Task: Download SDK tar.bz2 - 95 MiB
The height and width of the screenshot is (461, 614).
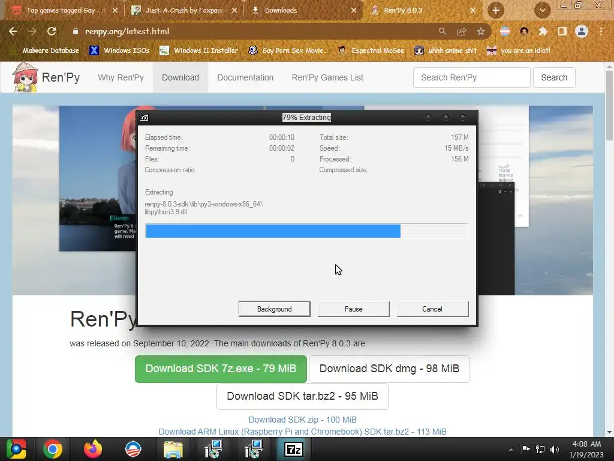Action: pyautogui.click(x=302, y=396)
